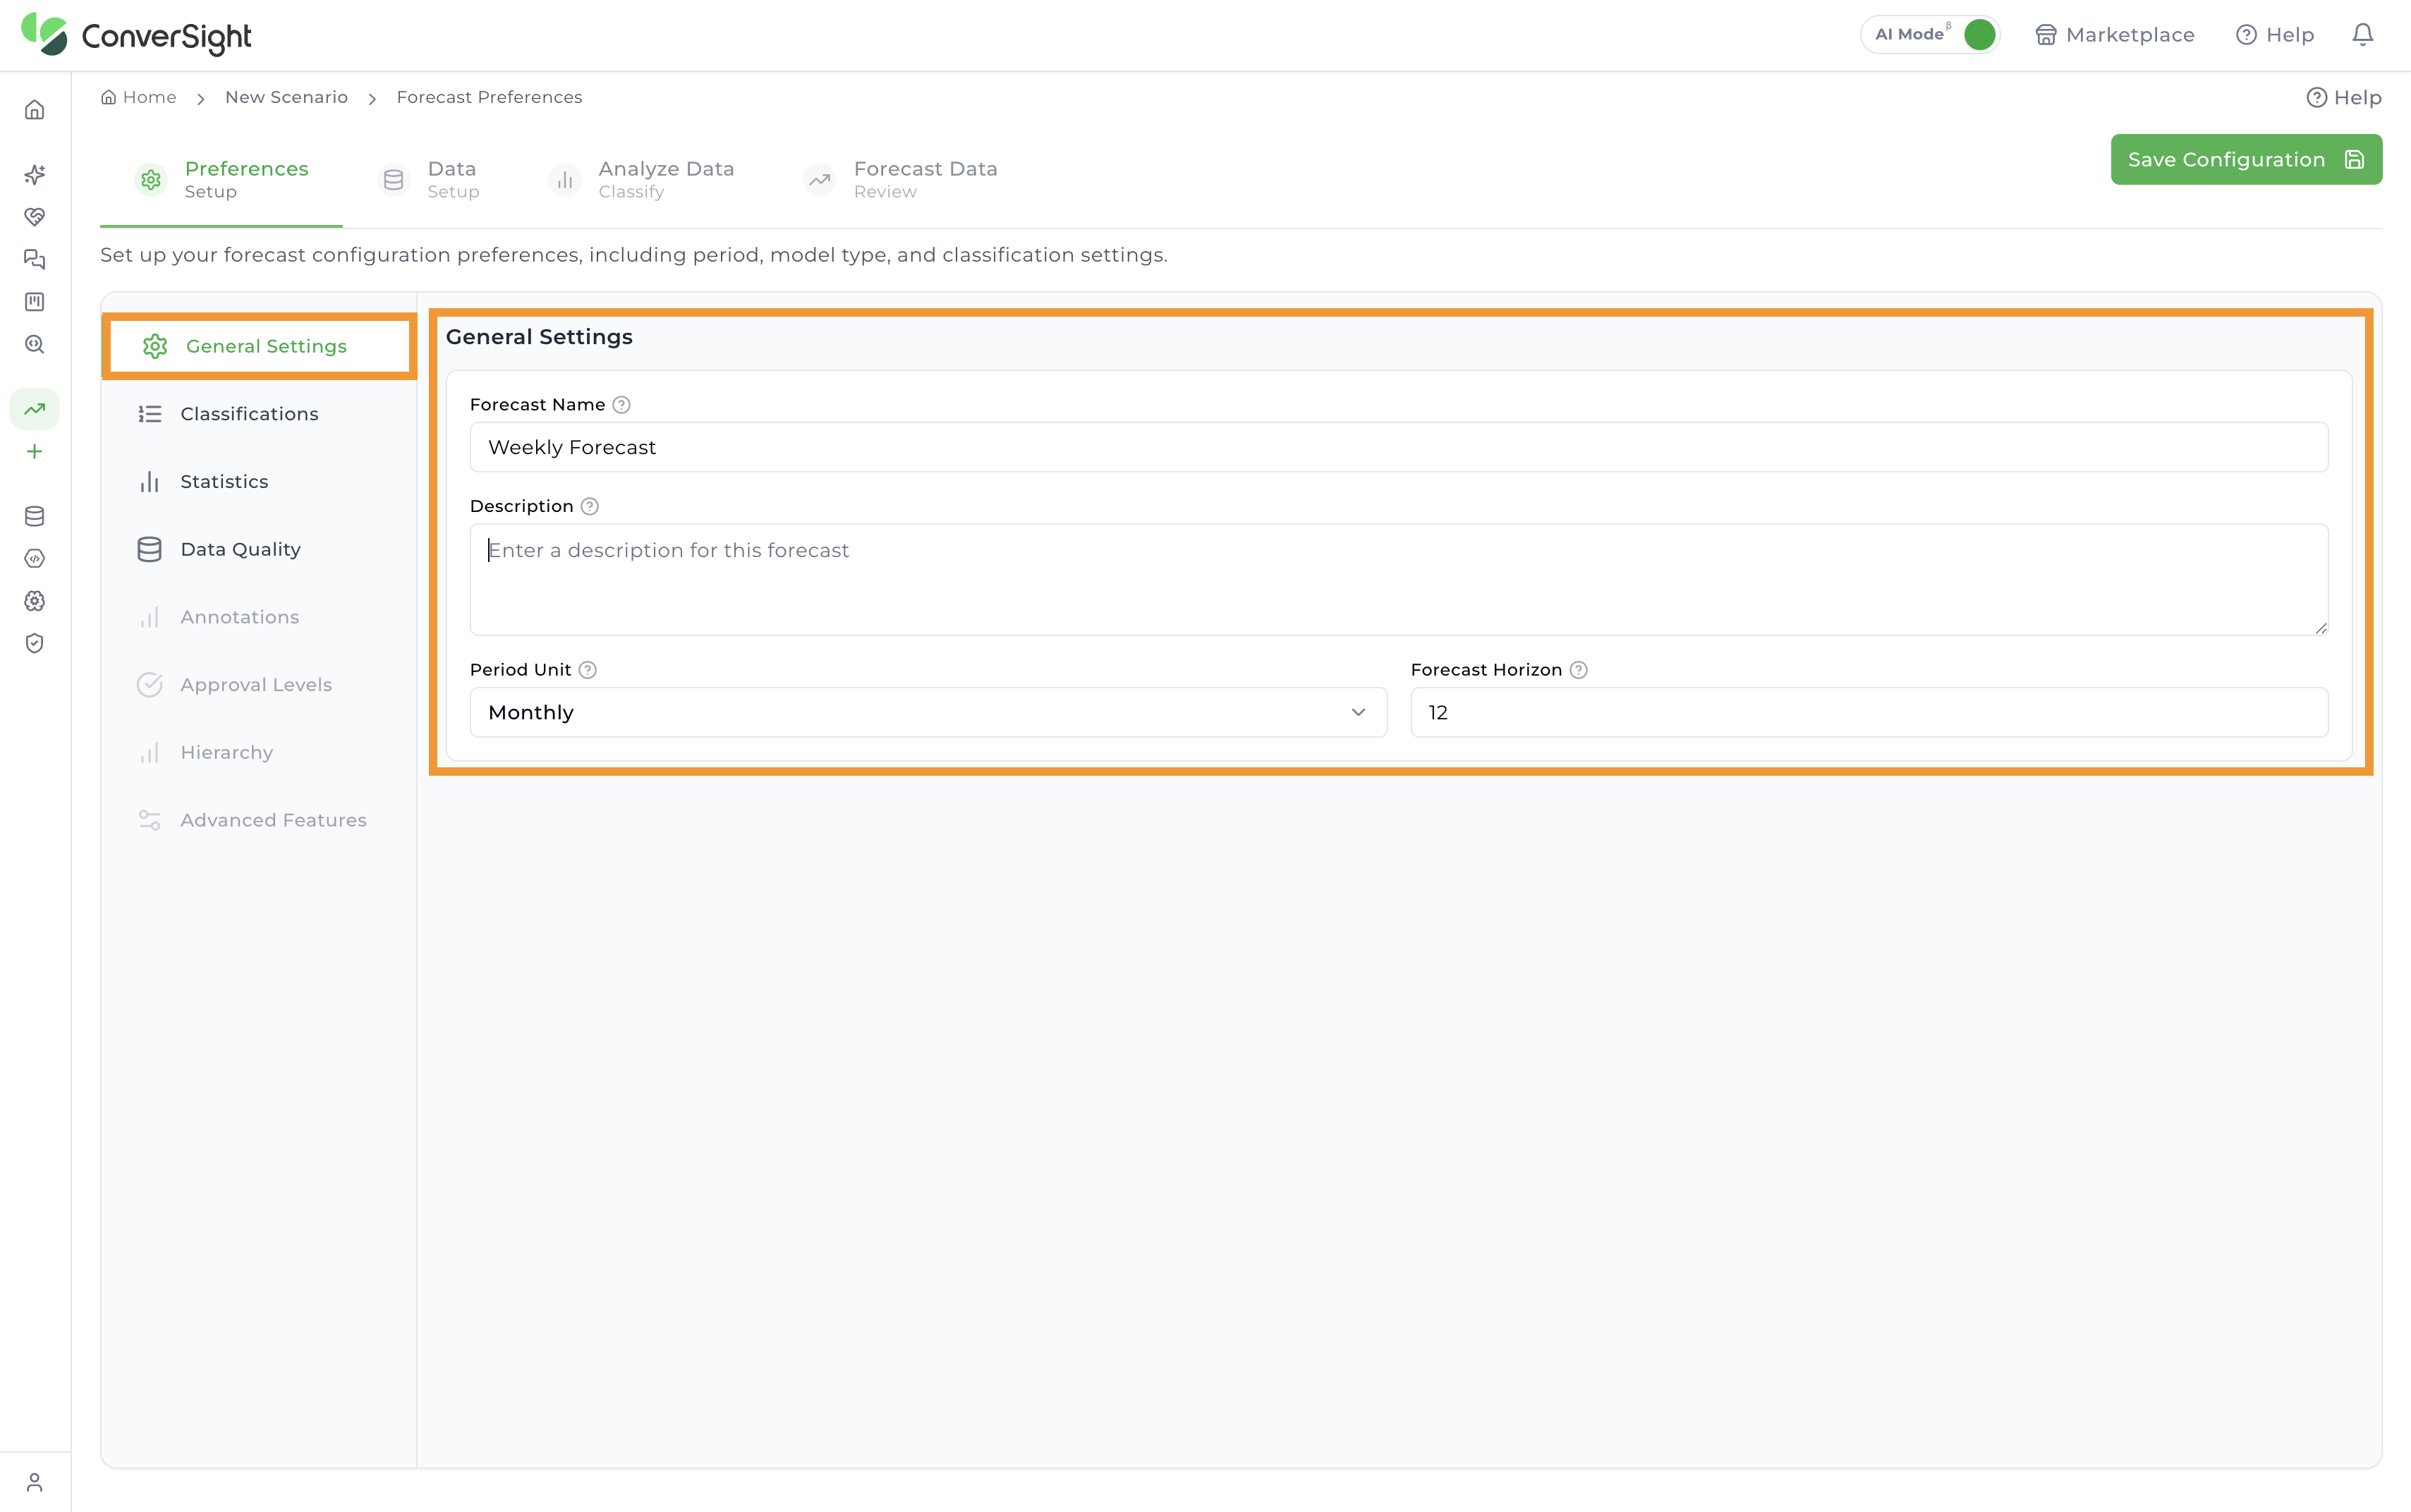
Task: Open the storyboard panel sidebar icon
Action: pyautogui.click(x=35, y=302)
